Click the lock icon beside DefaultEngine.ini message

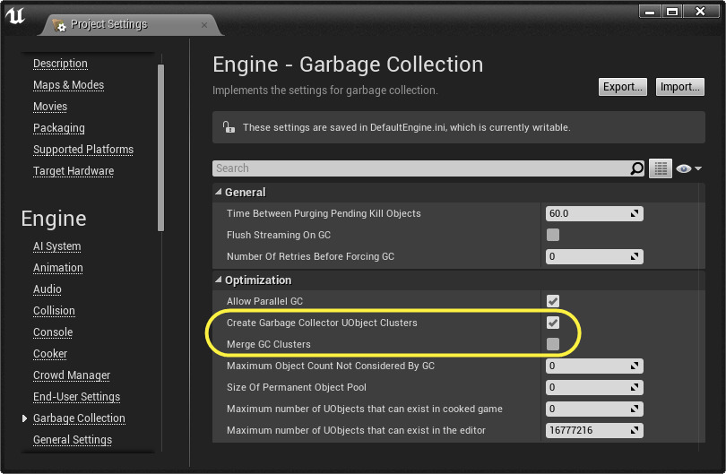[x=228, y=127]
